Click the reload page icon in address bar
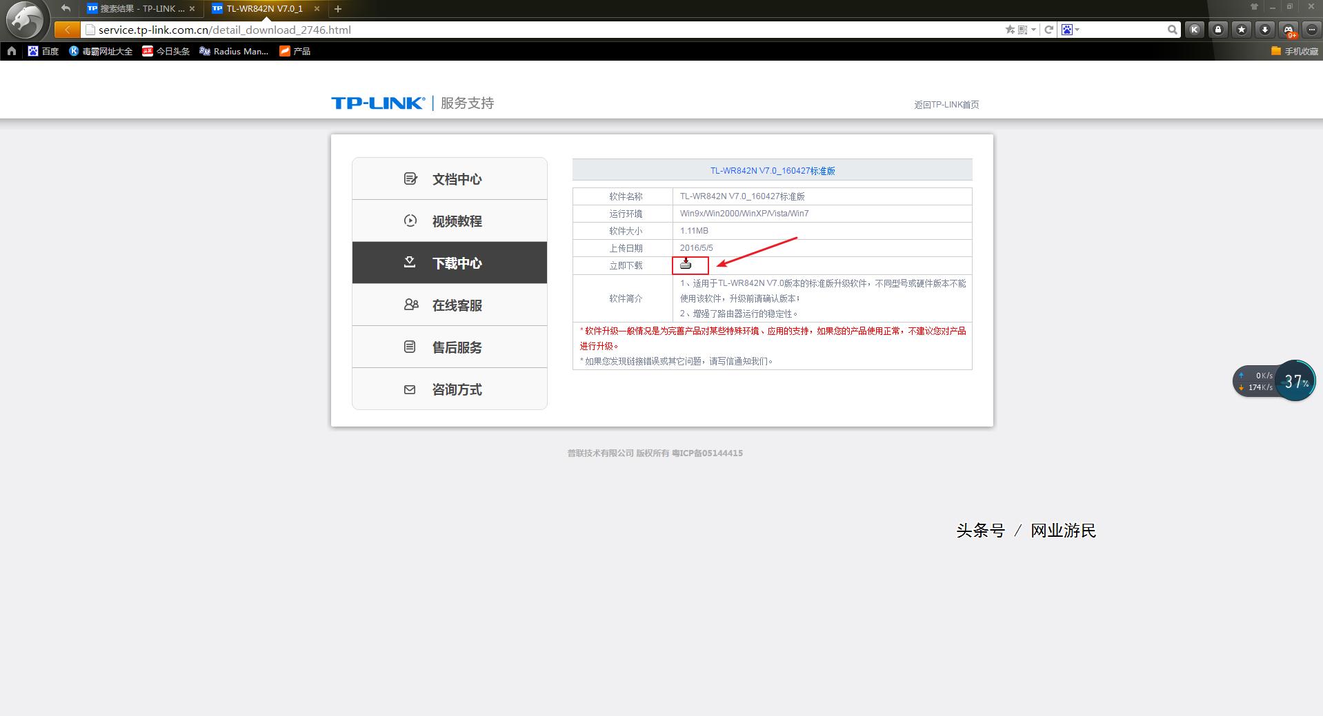1323x716 pixels. [x=1048, y=30]
